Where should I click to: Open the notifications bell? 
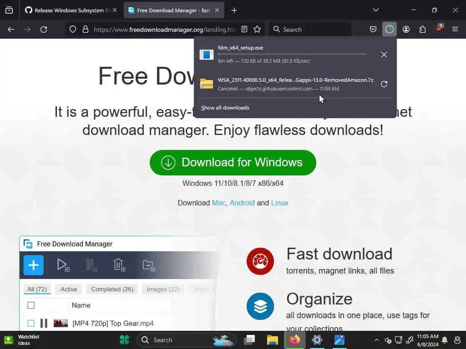tap(445, 340)
